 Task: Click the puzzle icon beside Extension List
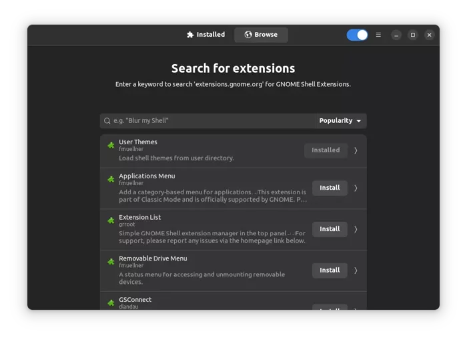pyautogui.click(x=111, y=220)
